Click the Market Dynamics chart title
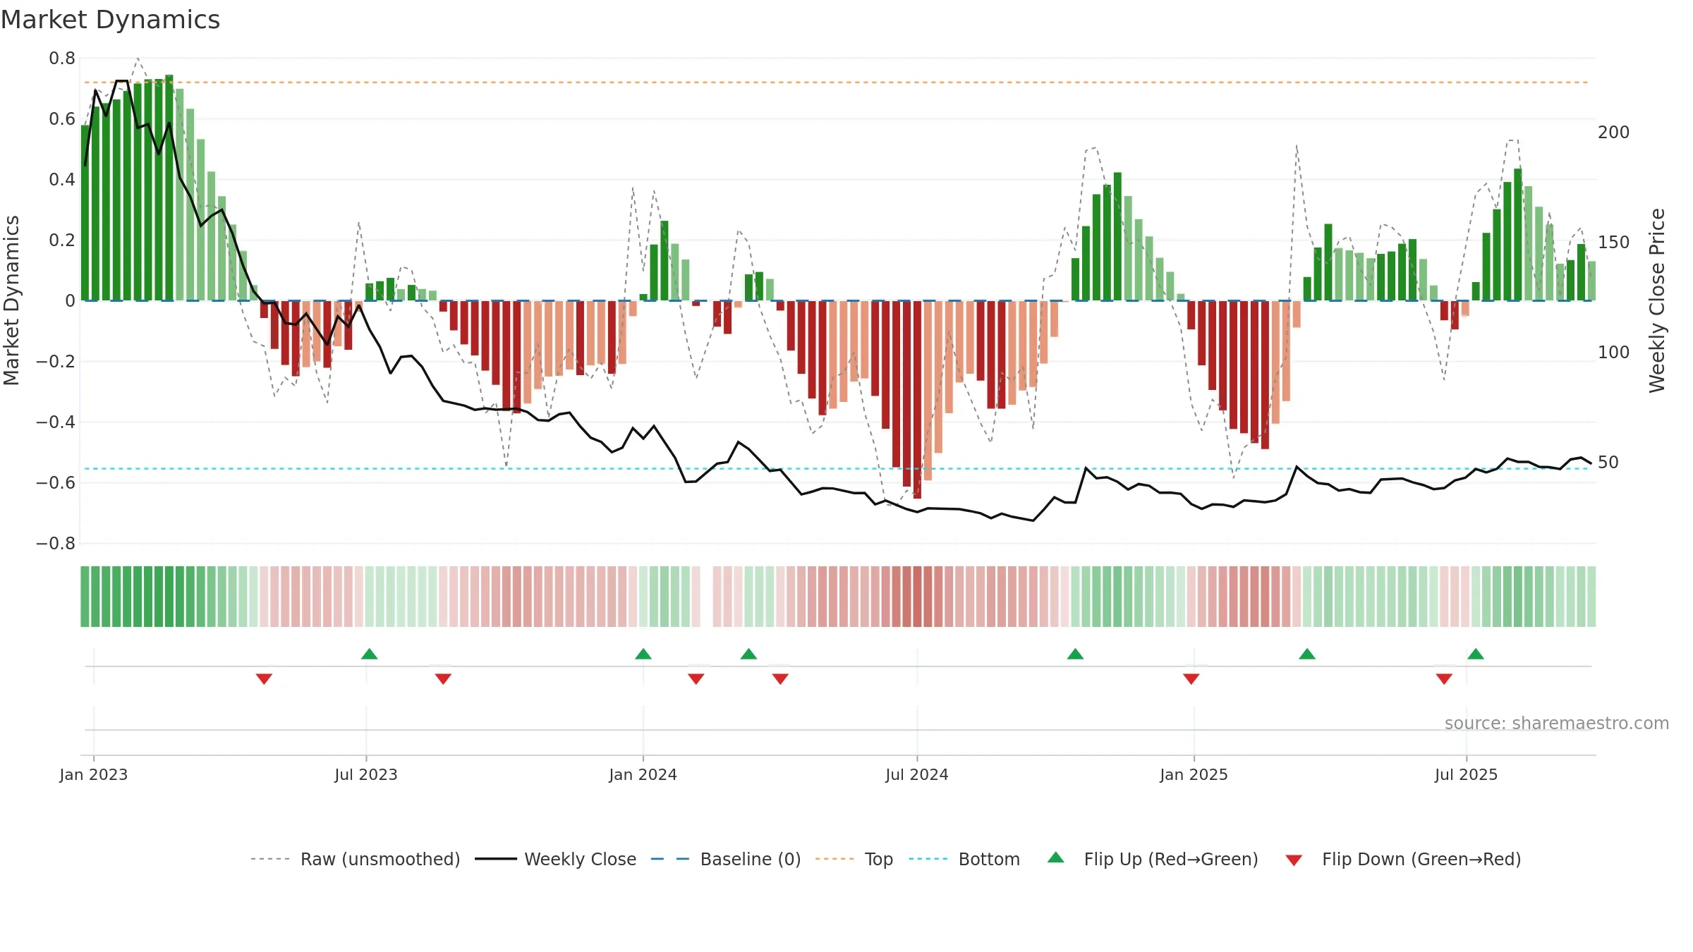 click(110, 20)
